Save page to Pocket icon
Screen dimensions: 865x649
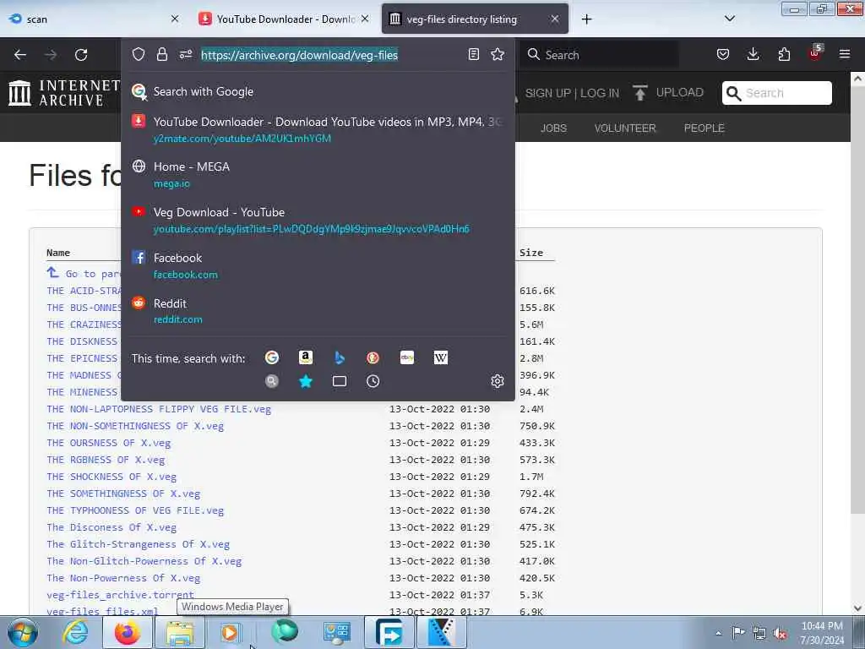click(x=723, y=54)
